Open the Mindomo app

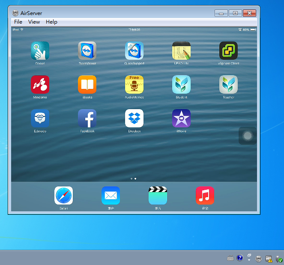40,85
